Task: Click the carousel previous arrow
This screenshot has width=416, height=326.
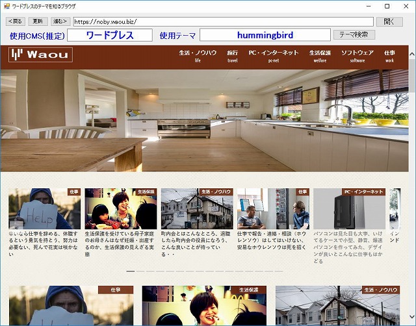Action: coord(16,227)
